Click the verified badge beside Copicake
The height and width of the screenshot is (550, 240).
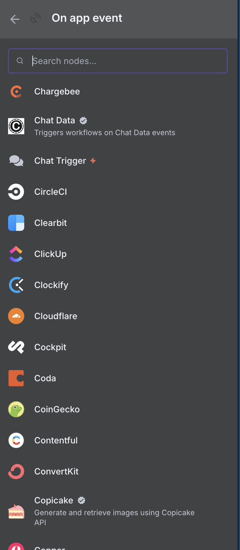[81, 501]
